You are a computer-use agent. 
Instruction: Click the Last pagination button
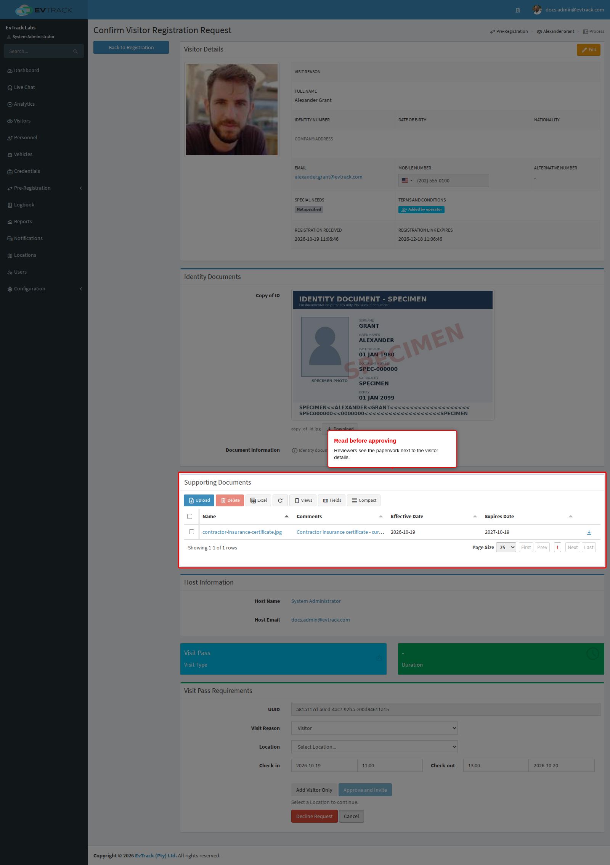589,548
